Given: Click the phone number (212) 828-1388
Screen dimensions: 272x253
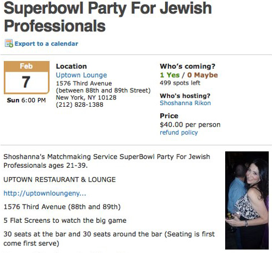Looking at the screenshot, I should point(79,105).
